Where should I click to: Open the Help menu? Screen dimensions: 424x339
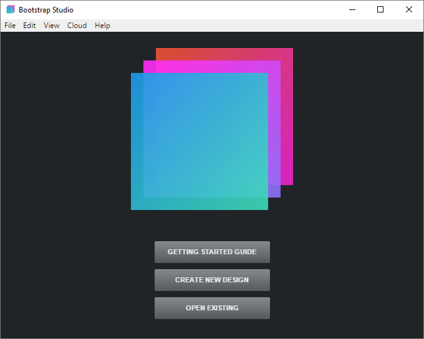tap(102, 26)
